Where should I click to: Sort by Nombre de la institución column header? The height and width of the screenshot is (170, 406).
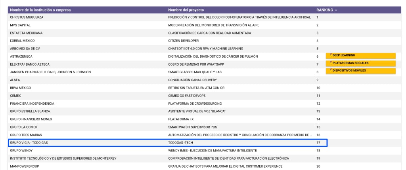pyautogui.click(x=40, y=10)
